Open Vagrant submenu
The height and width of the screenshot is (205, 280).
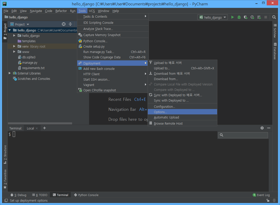click(x=113, y=85)
